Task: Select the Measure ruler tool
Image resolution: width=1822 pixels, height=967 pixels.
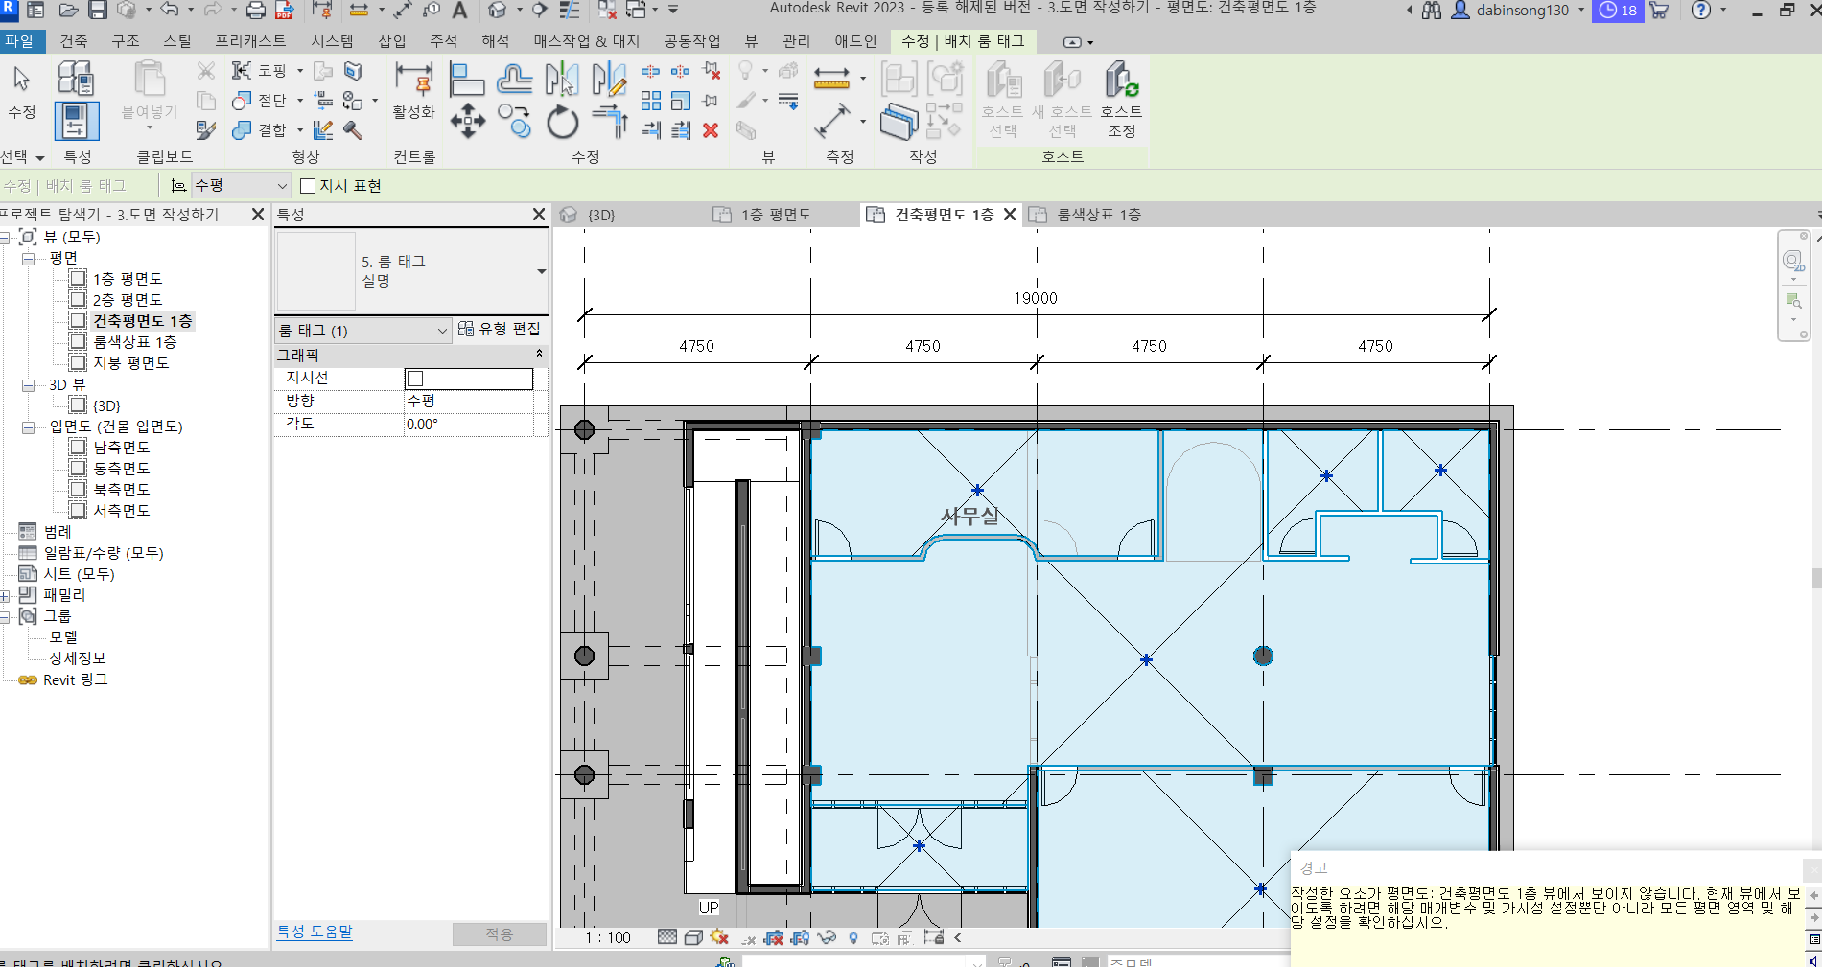Action: 830,79
